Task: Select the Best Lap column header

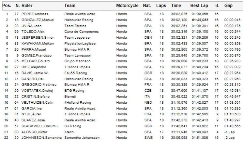Action: [199, 6]
